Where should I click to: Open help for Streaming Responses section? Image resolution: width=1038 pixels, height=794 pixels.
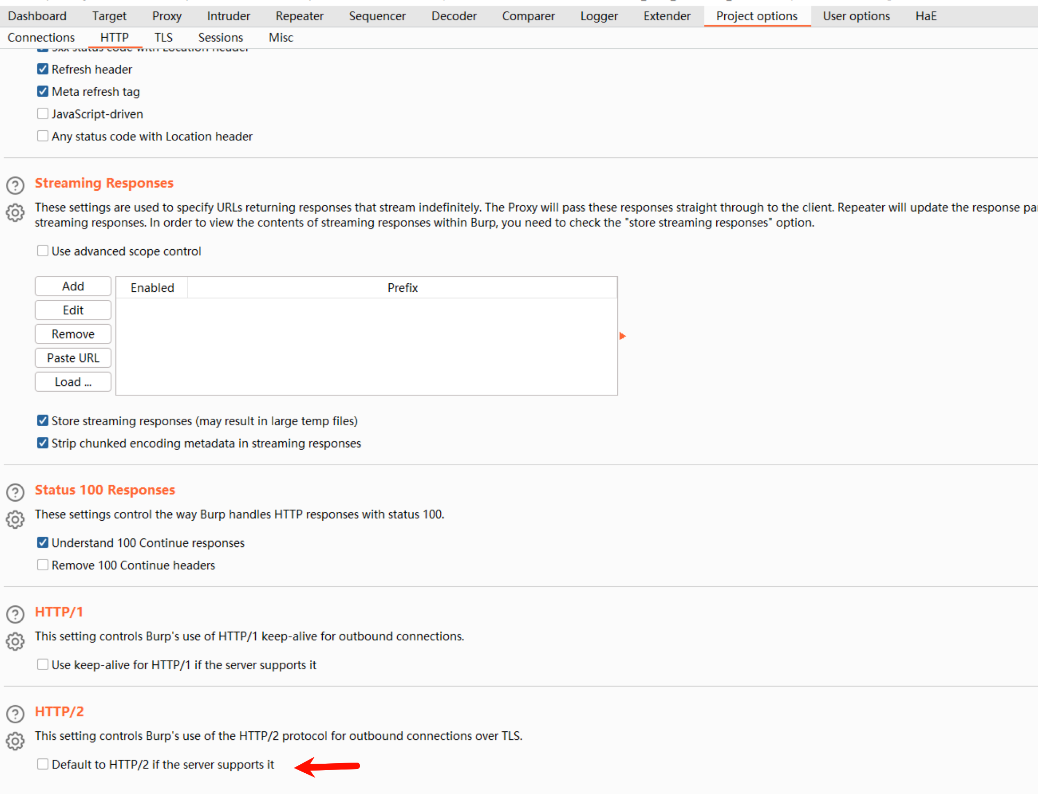tap(15, 185)
